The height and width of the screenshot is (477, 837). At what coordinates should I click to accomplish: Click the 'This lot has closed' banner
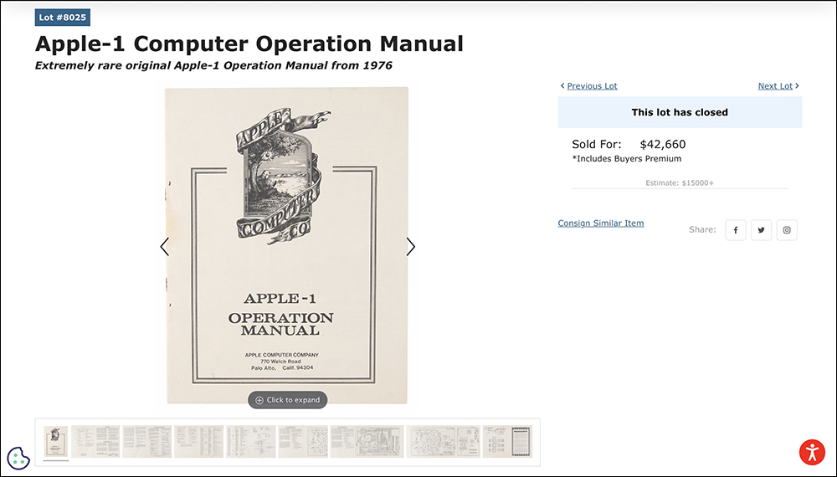click(680, 112)
